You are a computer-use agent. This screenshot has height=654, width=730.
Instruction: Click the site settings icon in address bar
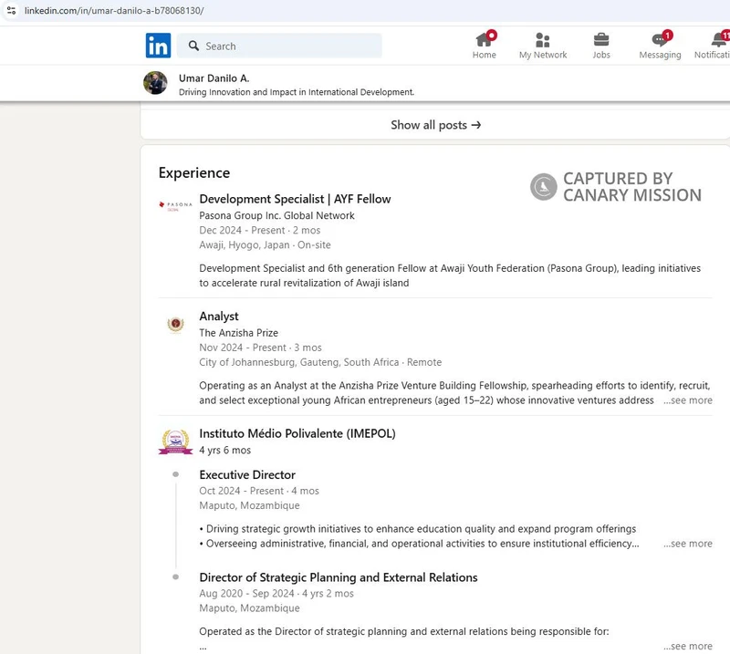(x=11, y=10)
